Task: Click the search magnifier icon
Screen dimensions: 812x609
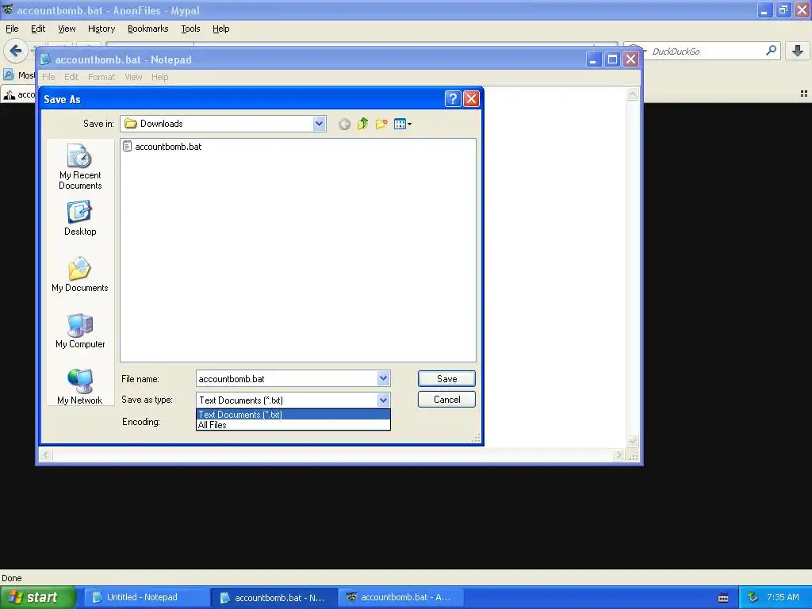Action: point(771,51)
